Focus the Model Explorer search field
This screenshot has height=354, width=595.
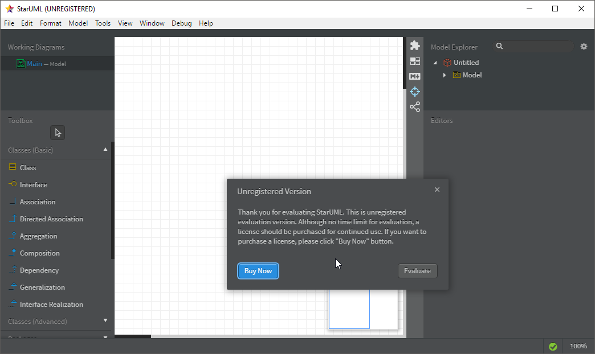(x=533, y=46)
